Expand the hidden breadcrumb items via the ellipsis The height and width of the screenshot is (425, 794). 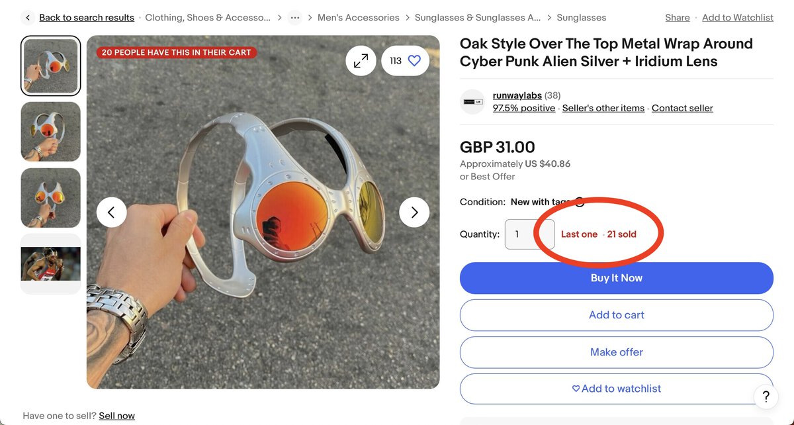tap(294, 17)
